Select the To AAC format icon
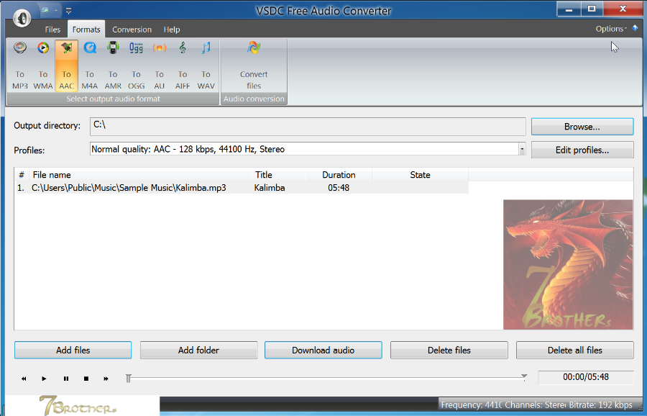647x416 pixels. coord(66,65)
